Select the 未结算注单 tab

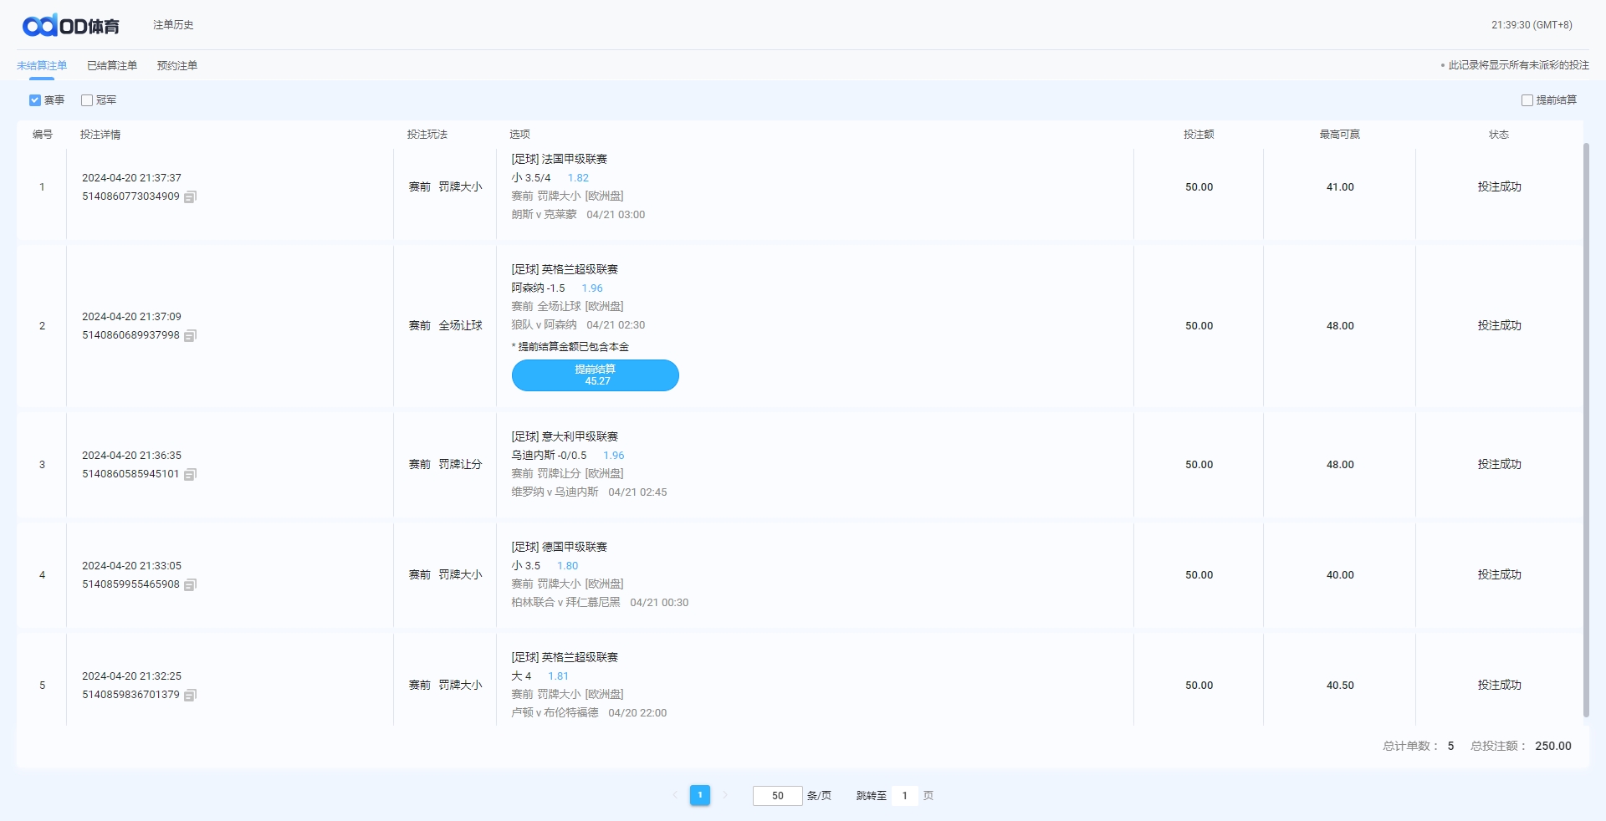click(42, 66)
